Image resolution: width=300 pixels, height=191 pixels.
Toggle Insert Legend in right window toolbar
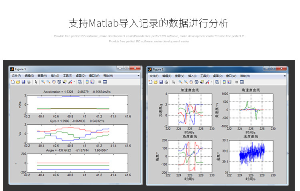pyautogui.click(x=230, y=82)
